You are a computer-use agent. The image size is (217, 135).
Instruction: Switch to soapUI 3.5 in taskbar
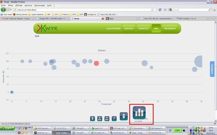tap(99, 128)
